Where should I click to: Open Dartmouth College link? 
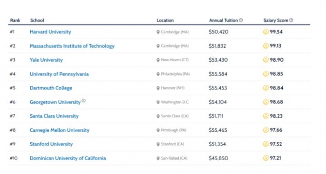(51, 88)
